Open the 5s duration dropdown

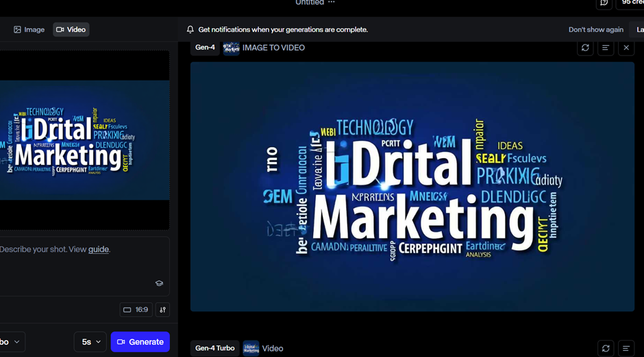(x=90, y=342)
